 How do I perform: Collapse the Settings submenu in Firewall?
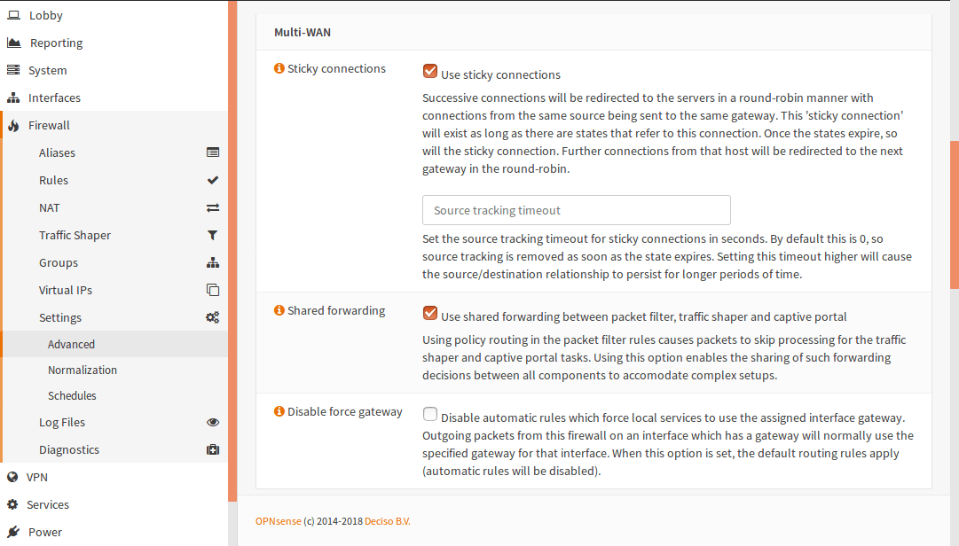click(x=60, y=317)
